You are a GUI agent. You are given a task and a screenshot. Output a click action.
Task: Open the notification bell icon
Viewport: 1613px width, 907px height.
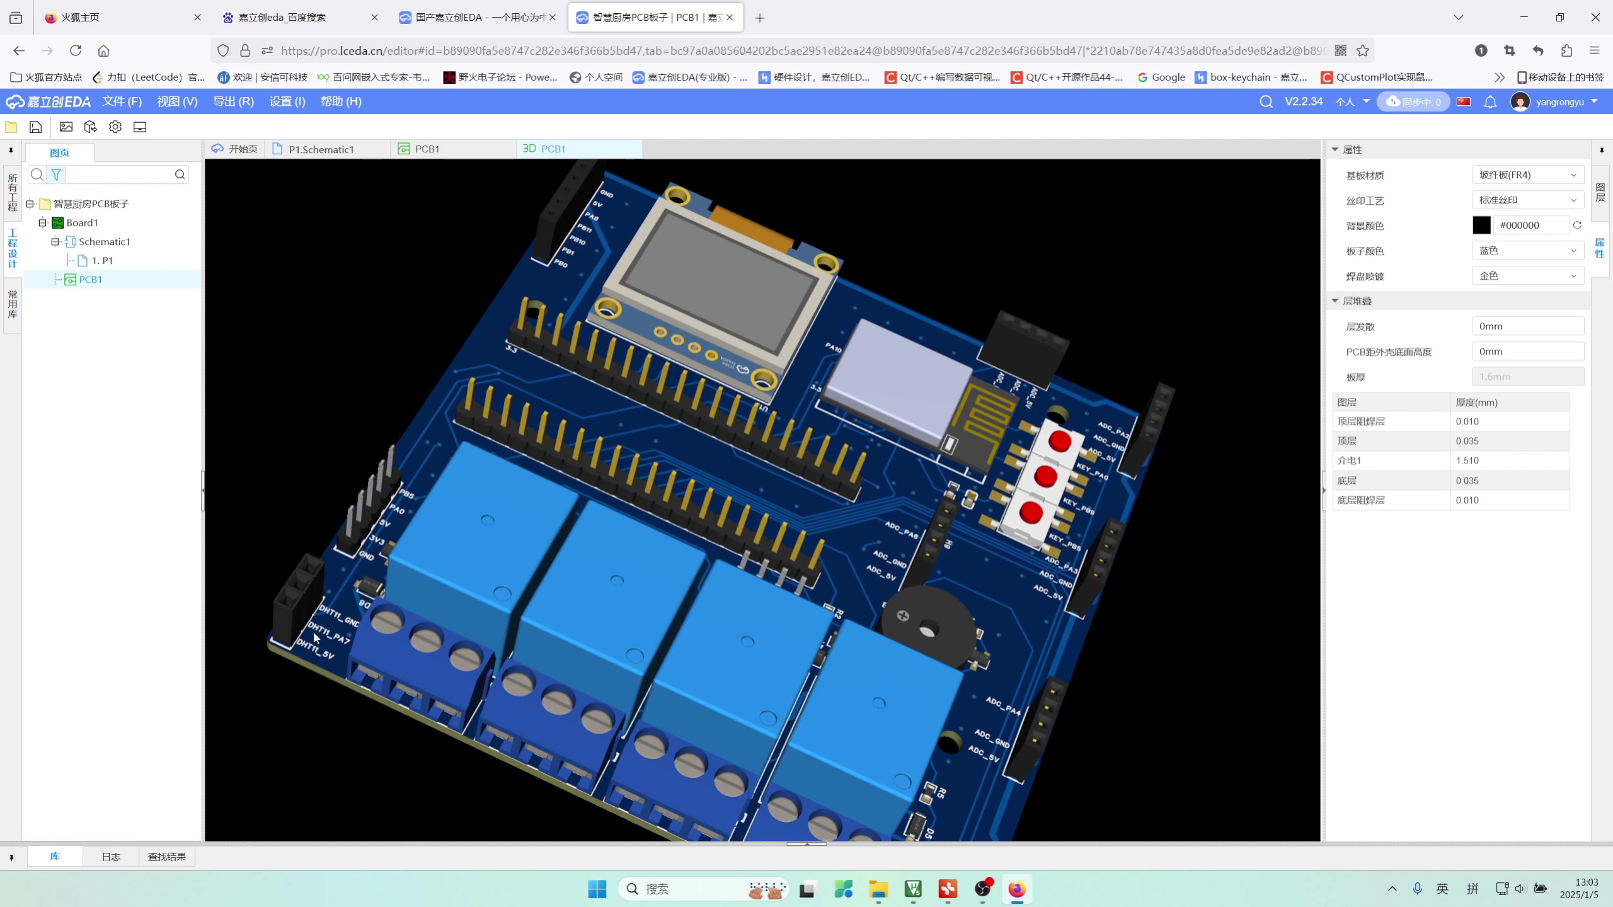tap(1491, 101)
